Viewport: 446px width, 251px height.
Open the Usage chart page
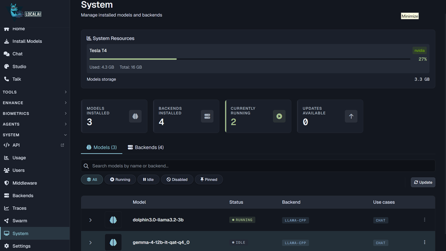click(35, 158)
